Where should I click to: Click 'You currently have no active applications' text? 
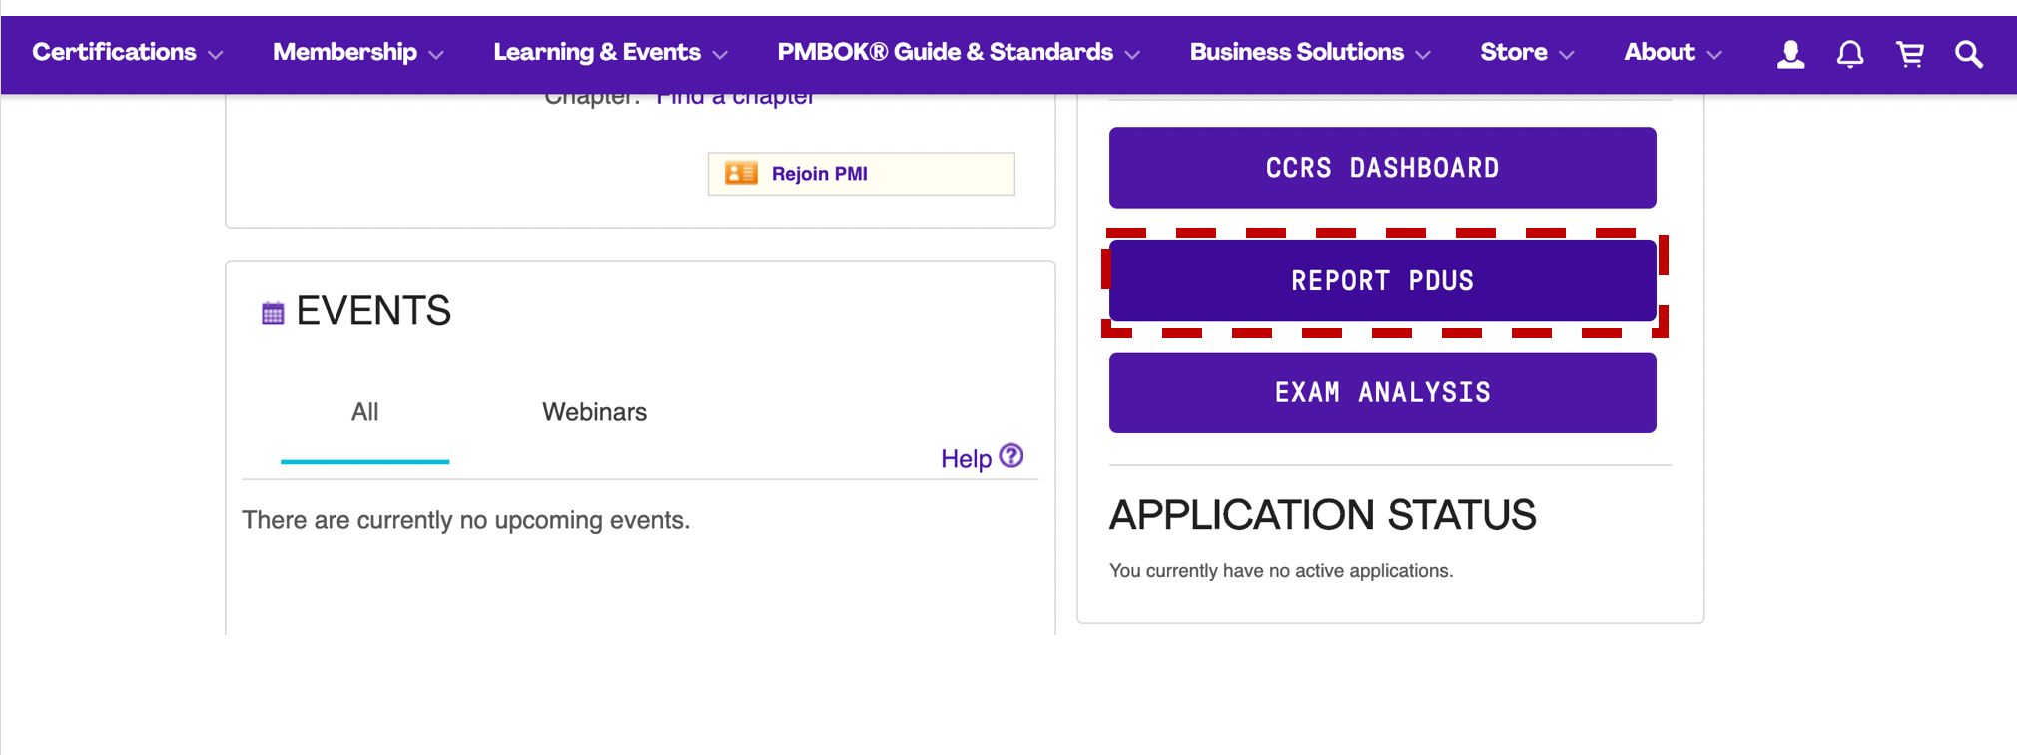tap(1281, 570)
